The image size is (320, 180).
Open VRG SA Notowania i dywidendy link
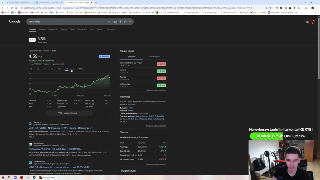(59, 167)
